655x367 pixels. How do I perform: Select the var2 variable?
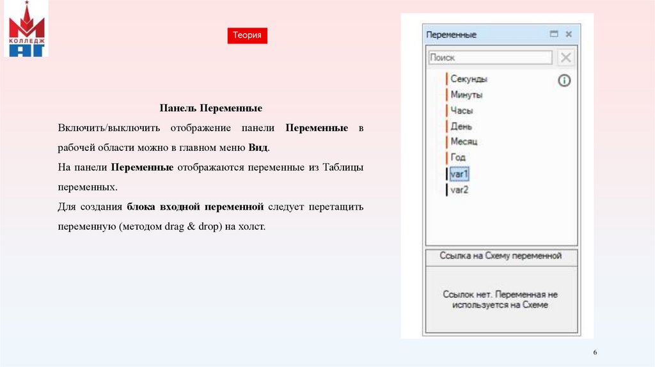point(459,190)
